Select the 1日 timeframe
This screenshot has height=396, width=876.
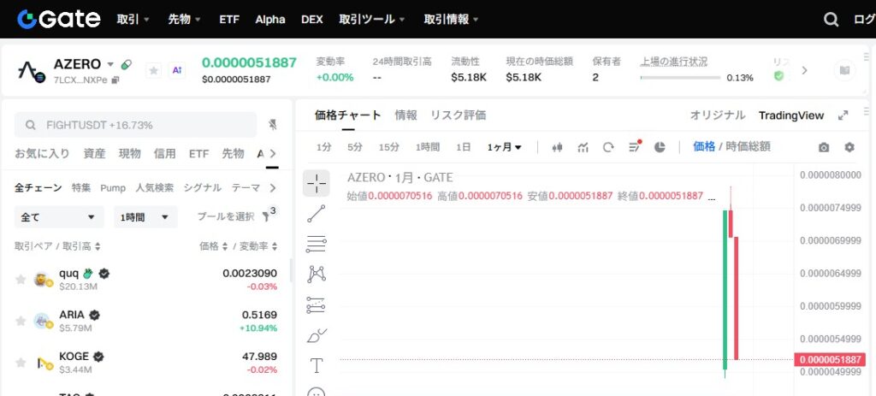463,147
